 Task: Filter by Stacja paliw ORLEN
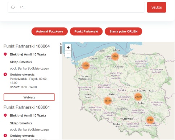[x=123, y=32]
